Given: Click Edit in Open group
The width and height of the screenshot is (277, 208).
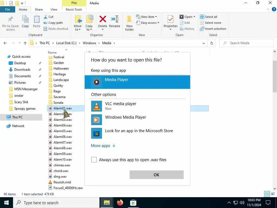Looking at the screenshot, I should 185,23.
